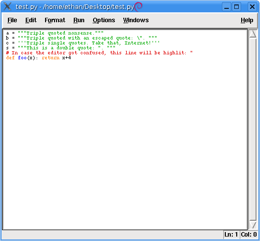This screenshot has width=260, height=241.
Task: Open the Options menu
Action: click(104, 20)
